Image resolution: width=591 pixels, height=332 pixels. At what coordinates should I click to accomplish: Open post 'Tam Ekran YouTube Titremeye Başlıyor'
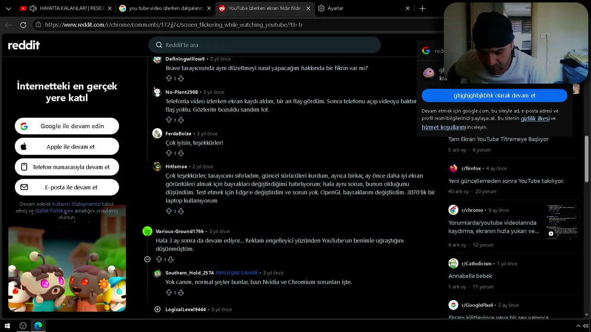tap(499, 139)
